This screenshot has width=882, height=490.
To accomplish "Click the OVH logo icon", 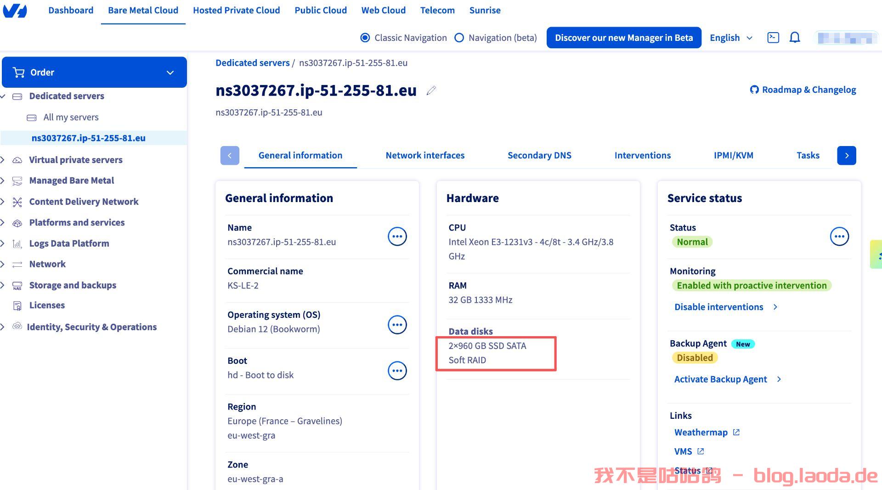I will click(x=15, y=10).
